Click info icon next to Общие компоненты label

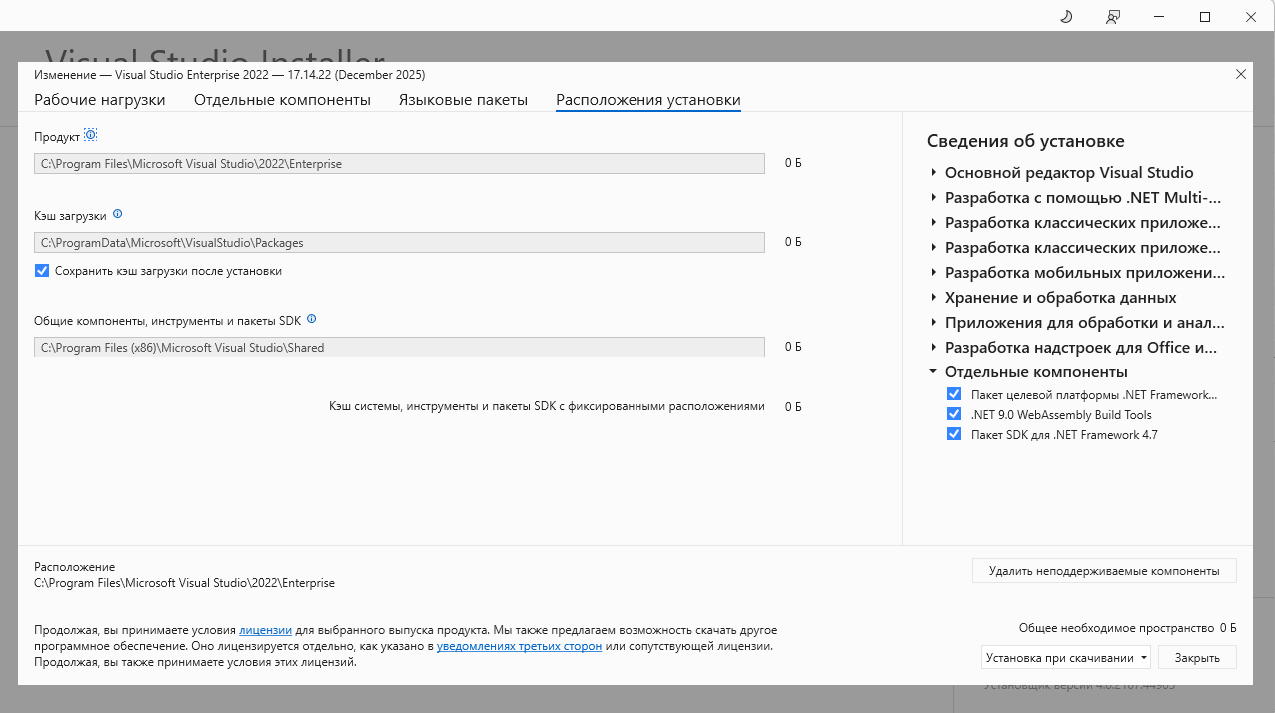click(x=311, y=319)
